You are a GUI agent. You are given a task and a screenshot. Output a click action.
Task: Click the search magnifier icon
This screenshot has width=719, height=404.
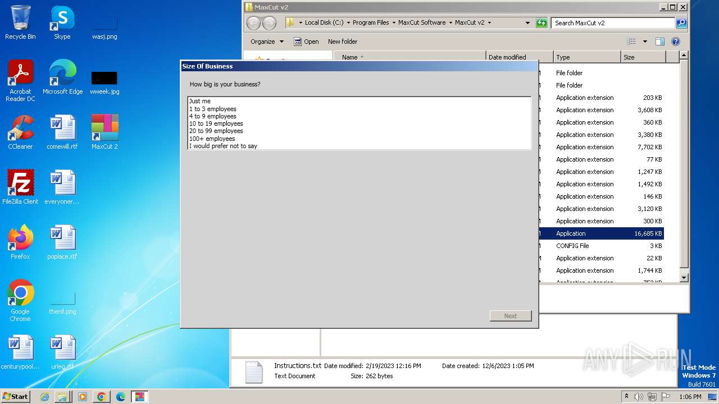[681, 23]
